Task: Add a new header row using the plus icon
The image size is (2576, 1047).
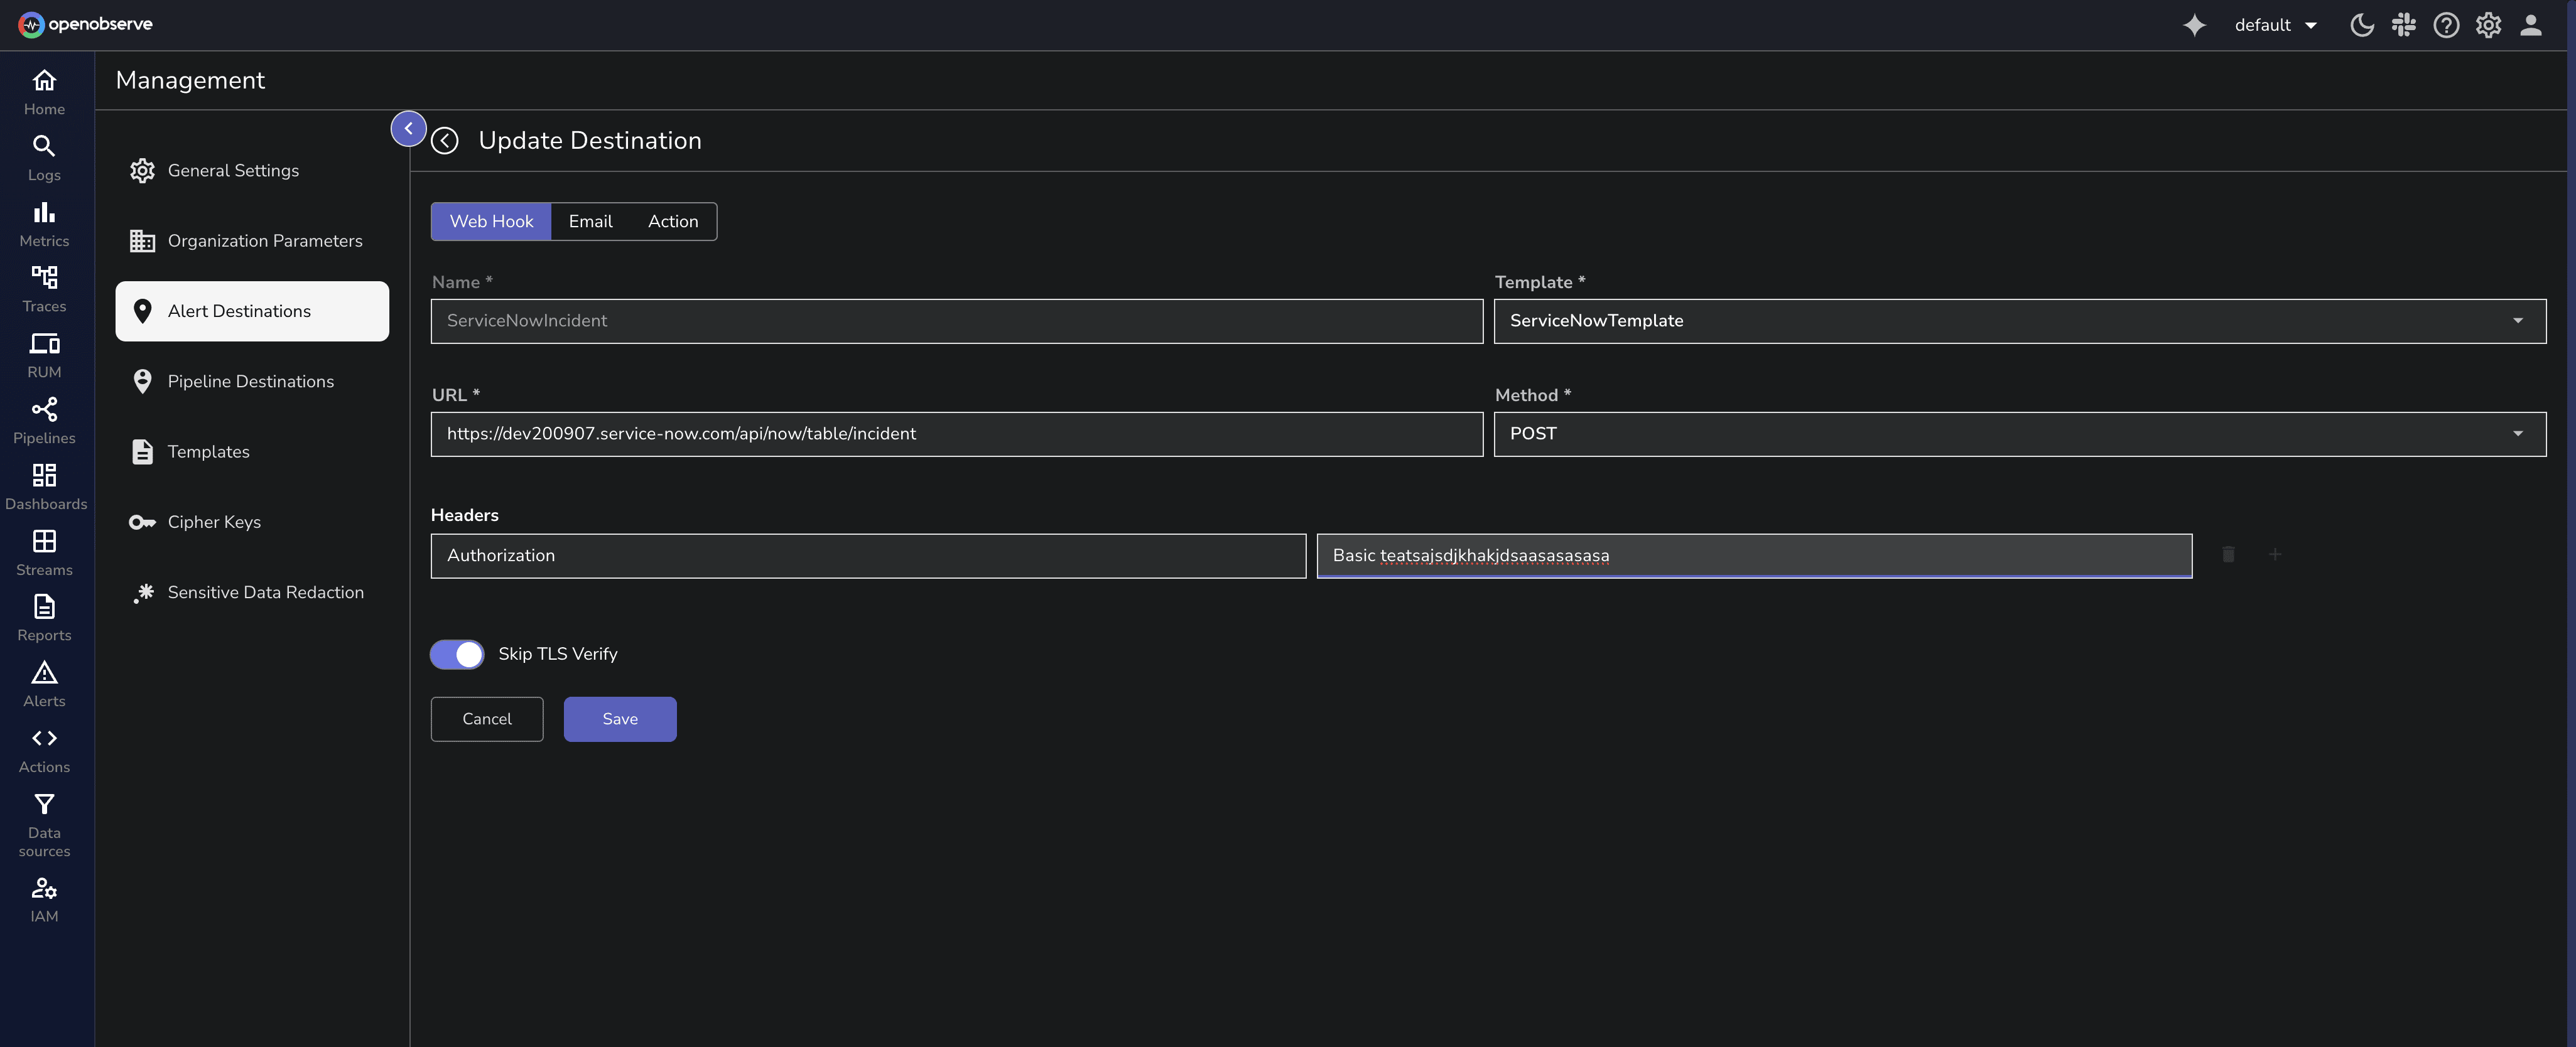Action: point(2275,555)
